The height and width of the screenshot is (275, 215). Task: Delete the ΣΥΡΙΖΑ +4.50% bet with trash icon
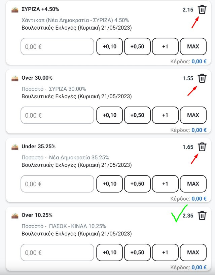point(202,9)
